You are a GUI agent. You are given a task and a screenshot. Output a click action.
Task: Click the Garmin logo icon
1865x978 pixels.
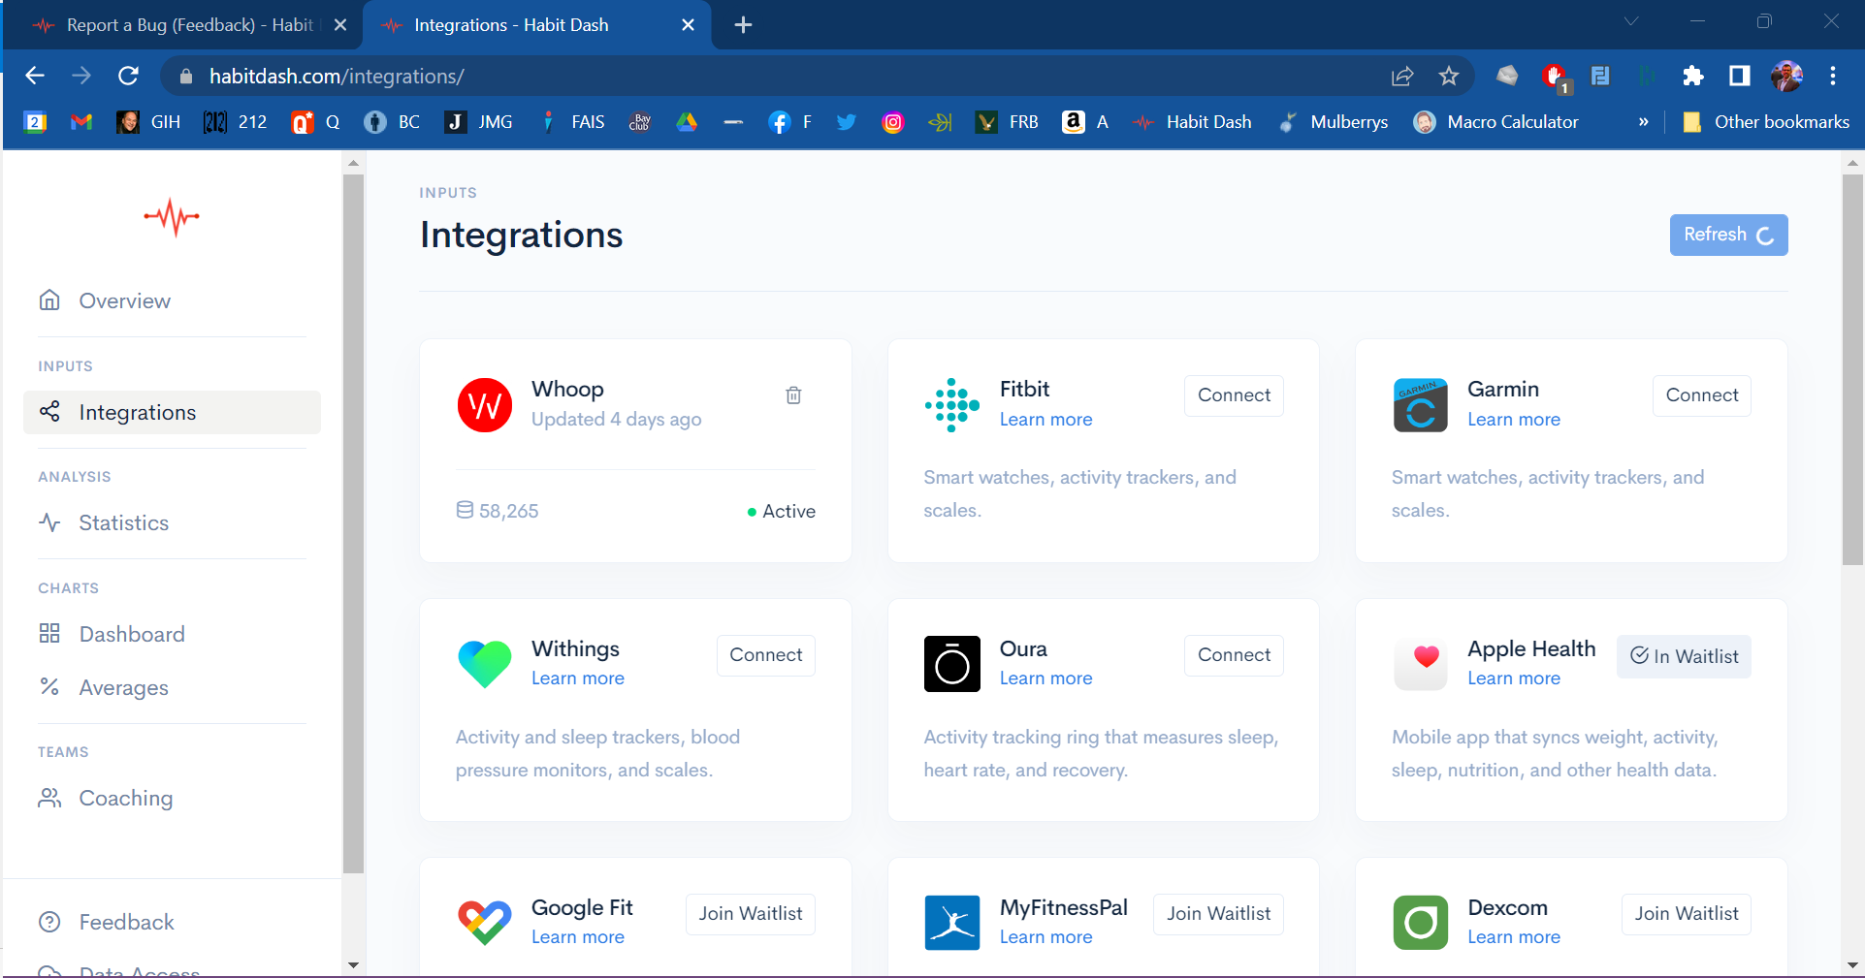click(x=1421, y=405)
